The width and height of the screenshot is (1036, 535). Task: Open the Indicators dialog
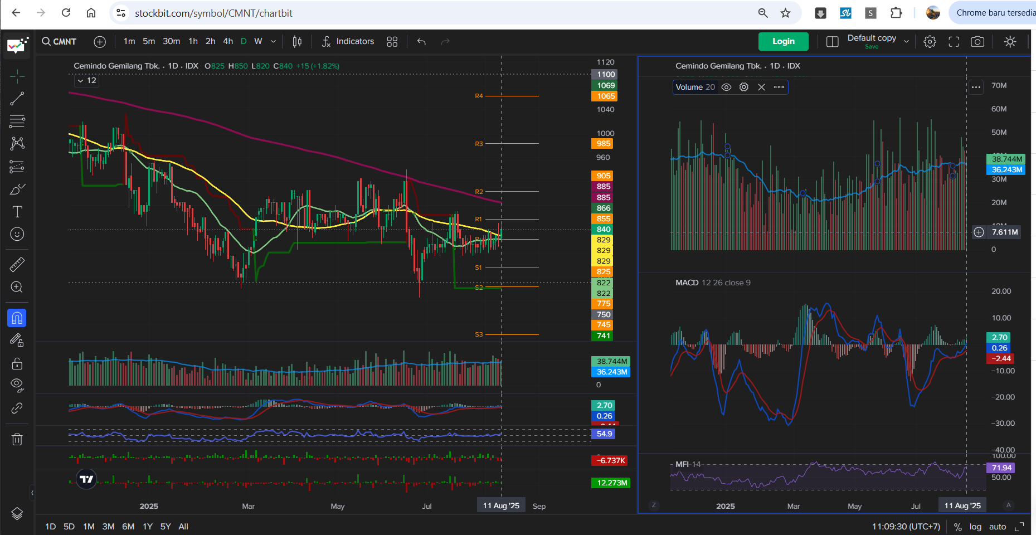click(x=348, y=41)
